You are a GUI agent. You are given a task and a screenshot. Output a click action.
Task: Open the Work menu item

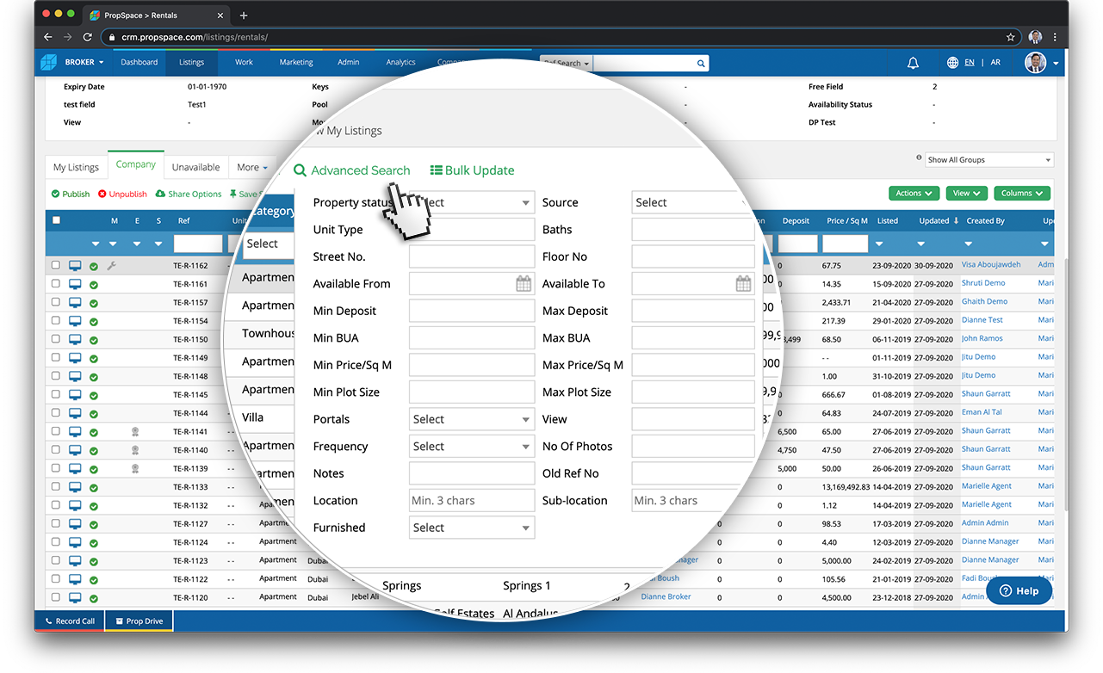pyautogui.click(x=245, y=63)
